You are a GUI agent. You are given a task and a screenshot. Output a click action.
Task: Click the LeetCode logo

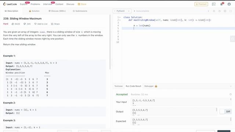coord(10,4)
